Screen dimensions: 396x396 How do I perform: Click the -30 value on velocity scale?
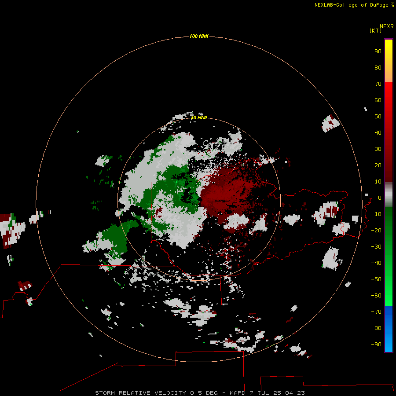pyautogui.click(x=376, y=247)
